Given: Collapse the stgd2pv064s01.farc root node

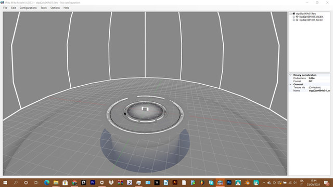Looking at the screenshot, I should [290, 14].
